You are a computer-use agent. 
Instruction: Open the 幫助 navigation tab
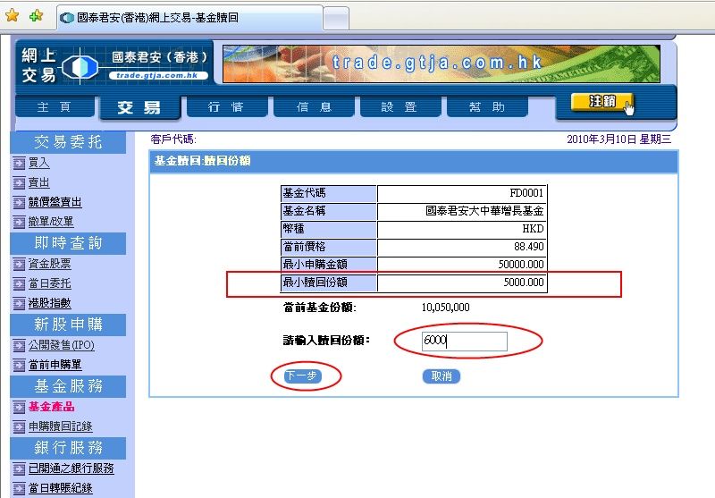coord(487,106)
